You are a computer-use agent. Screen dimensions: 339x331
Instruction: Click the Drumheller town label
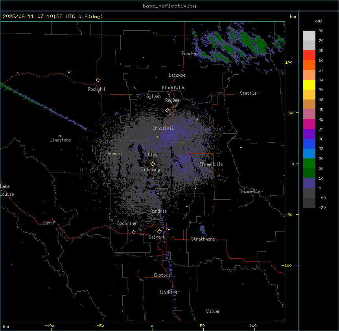point(251,191)
